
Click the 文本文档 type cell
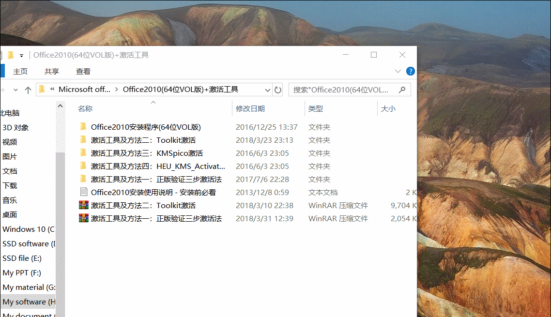[323, 192]
